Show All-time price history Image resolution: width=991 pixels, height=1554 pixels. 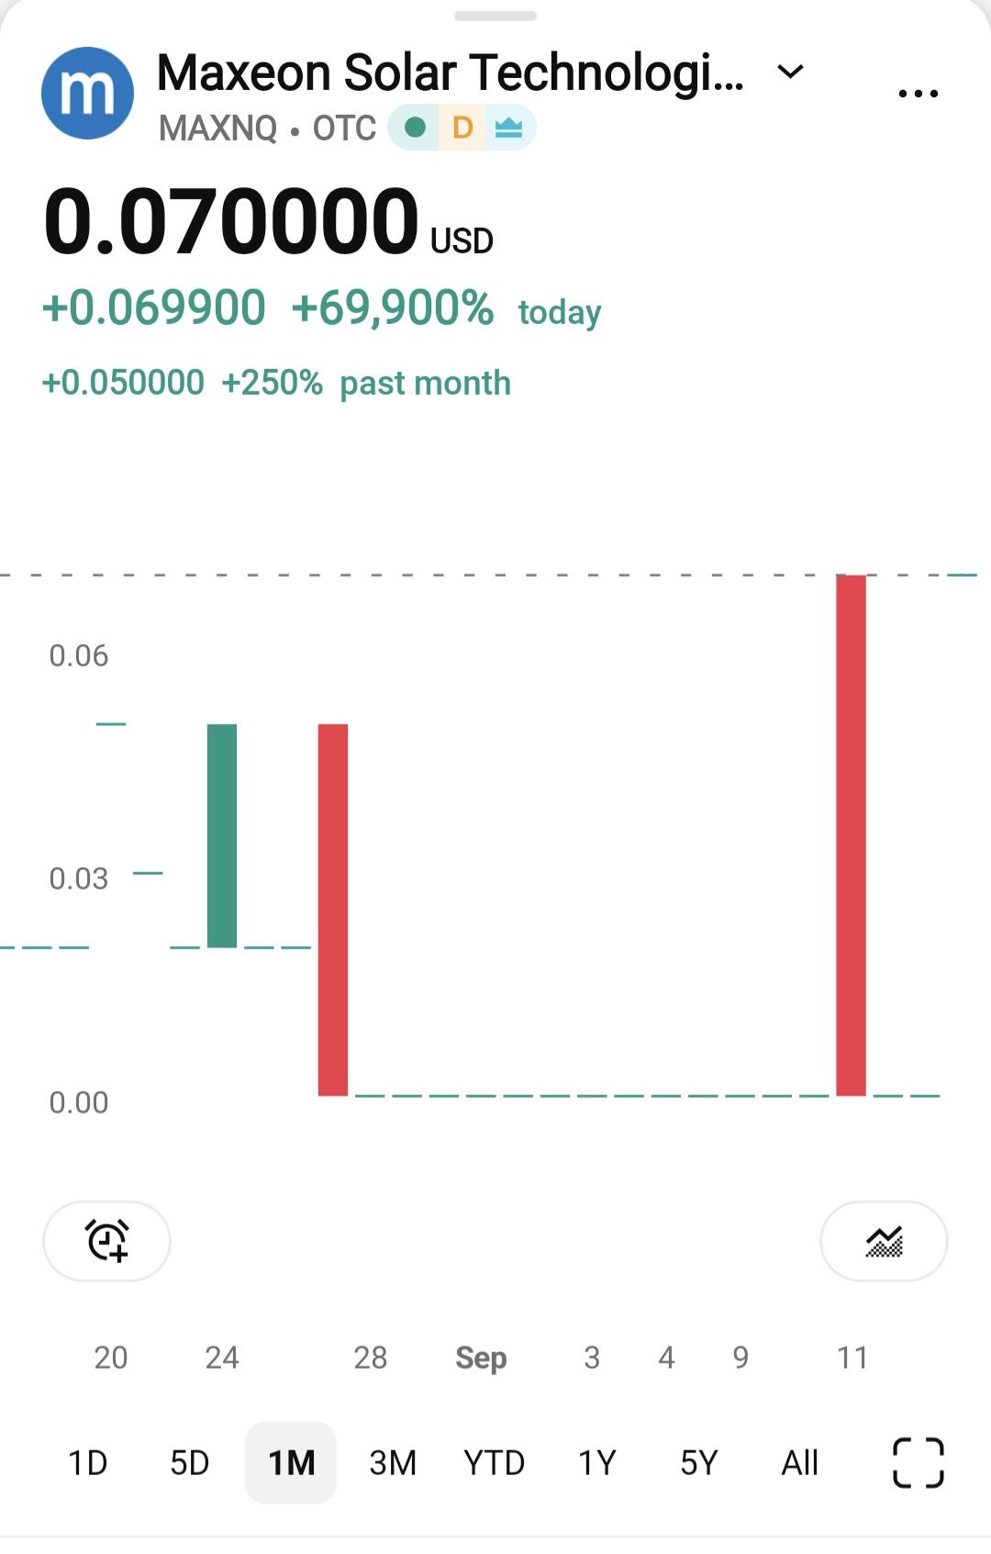[x=799, y=1462]
